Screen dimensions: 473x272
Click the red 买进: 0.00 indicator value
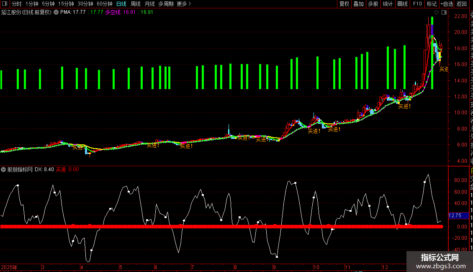67,169
